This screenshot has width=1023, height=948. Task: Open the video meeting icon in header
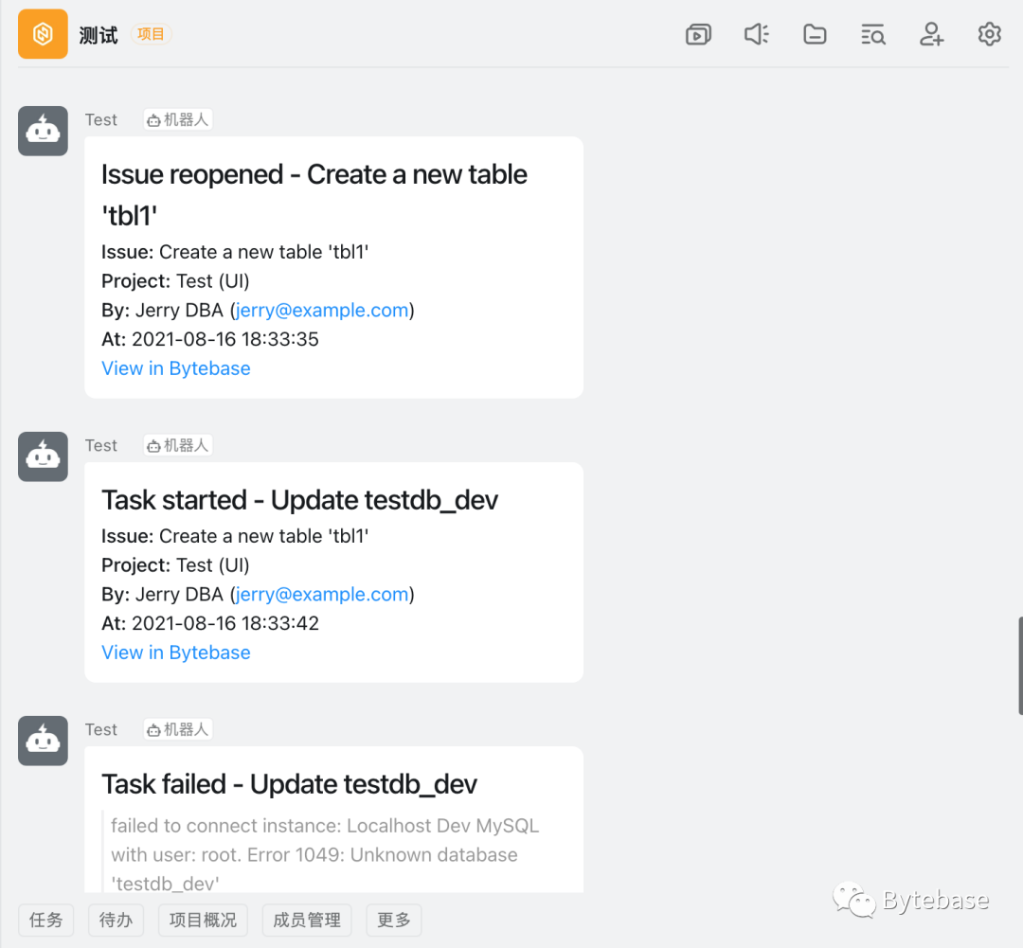(x=698, y=34)
